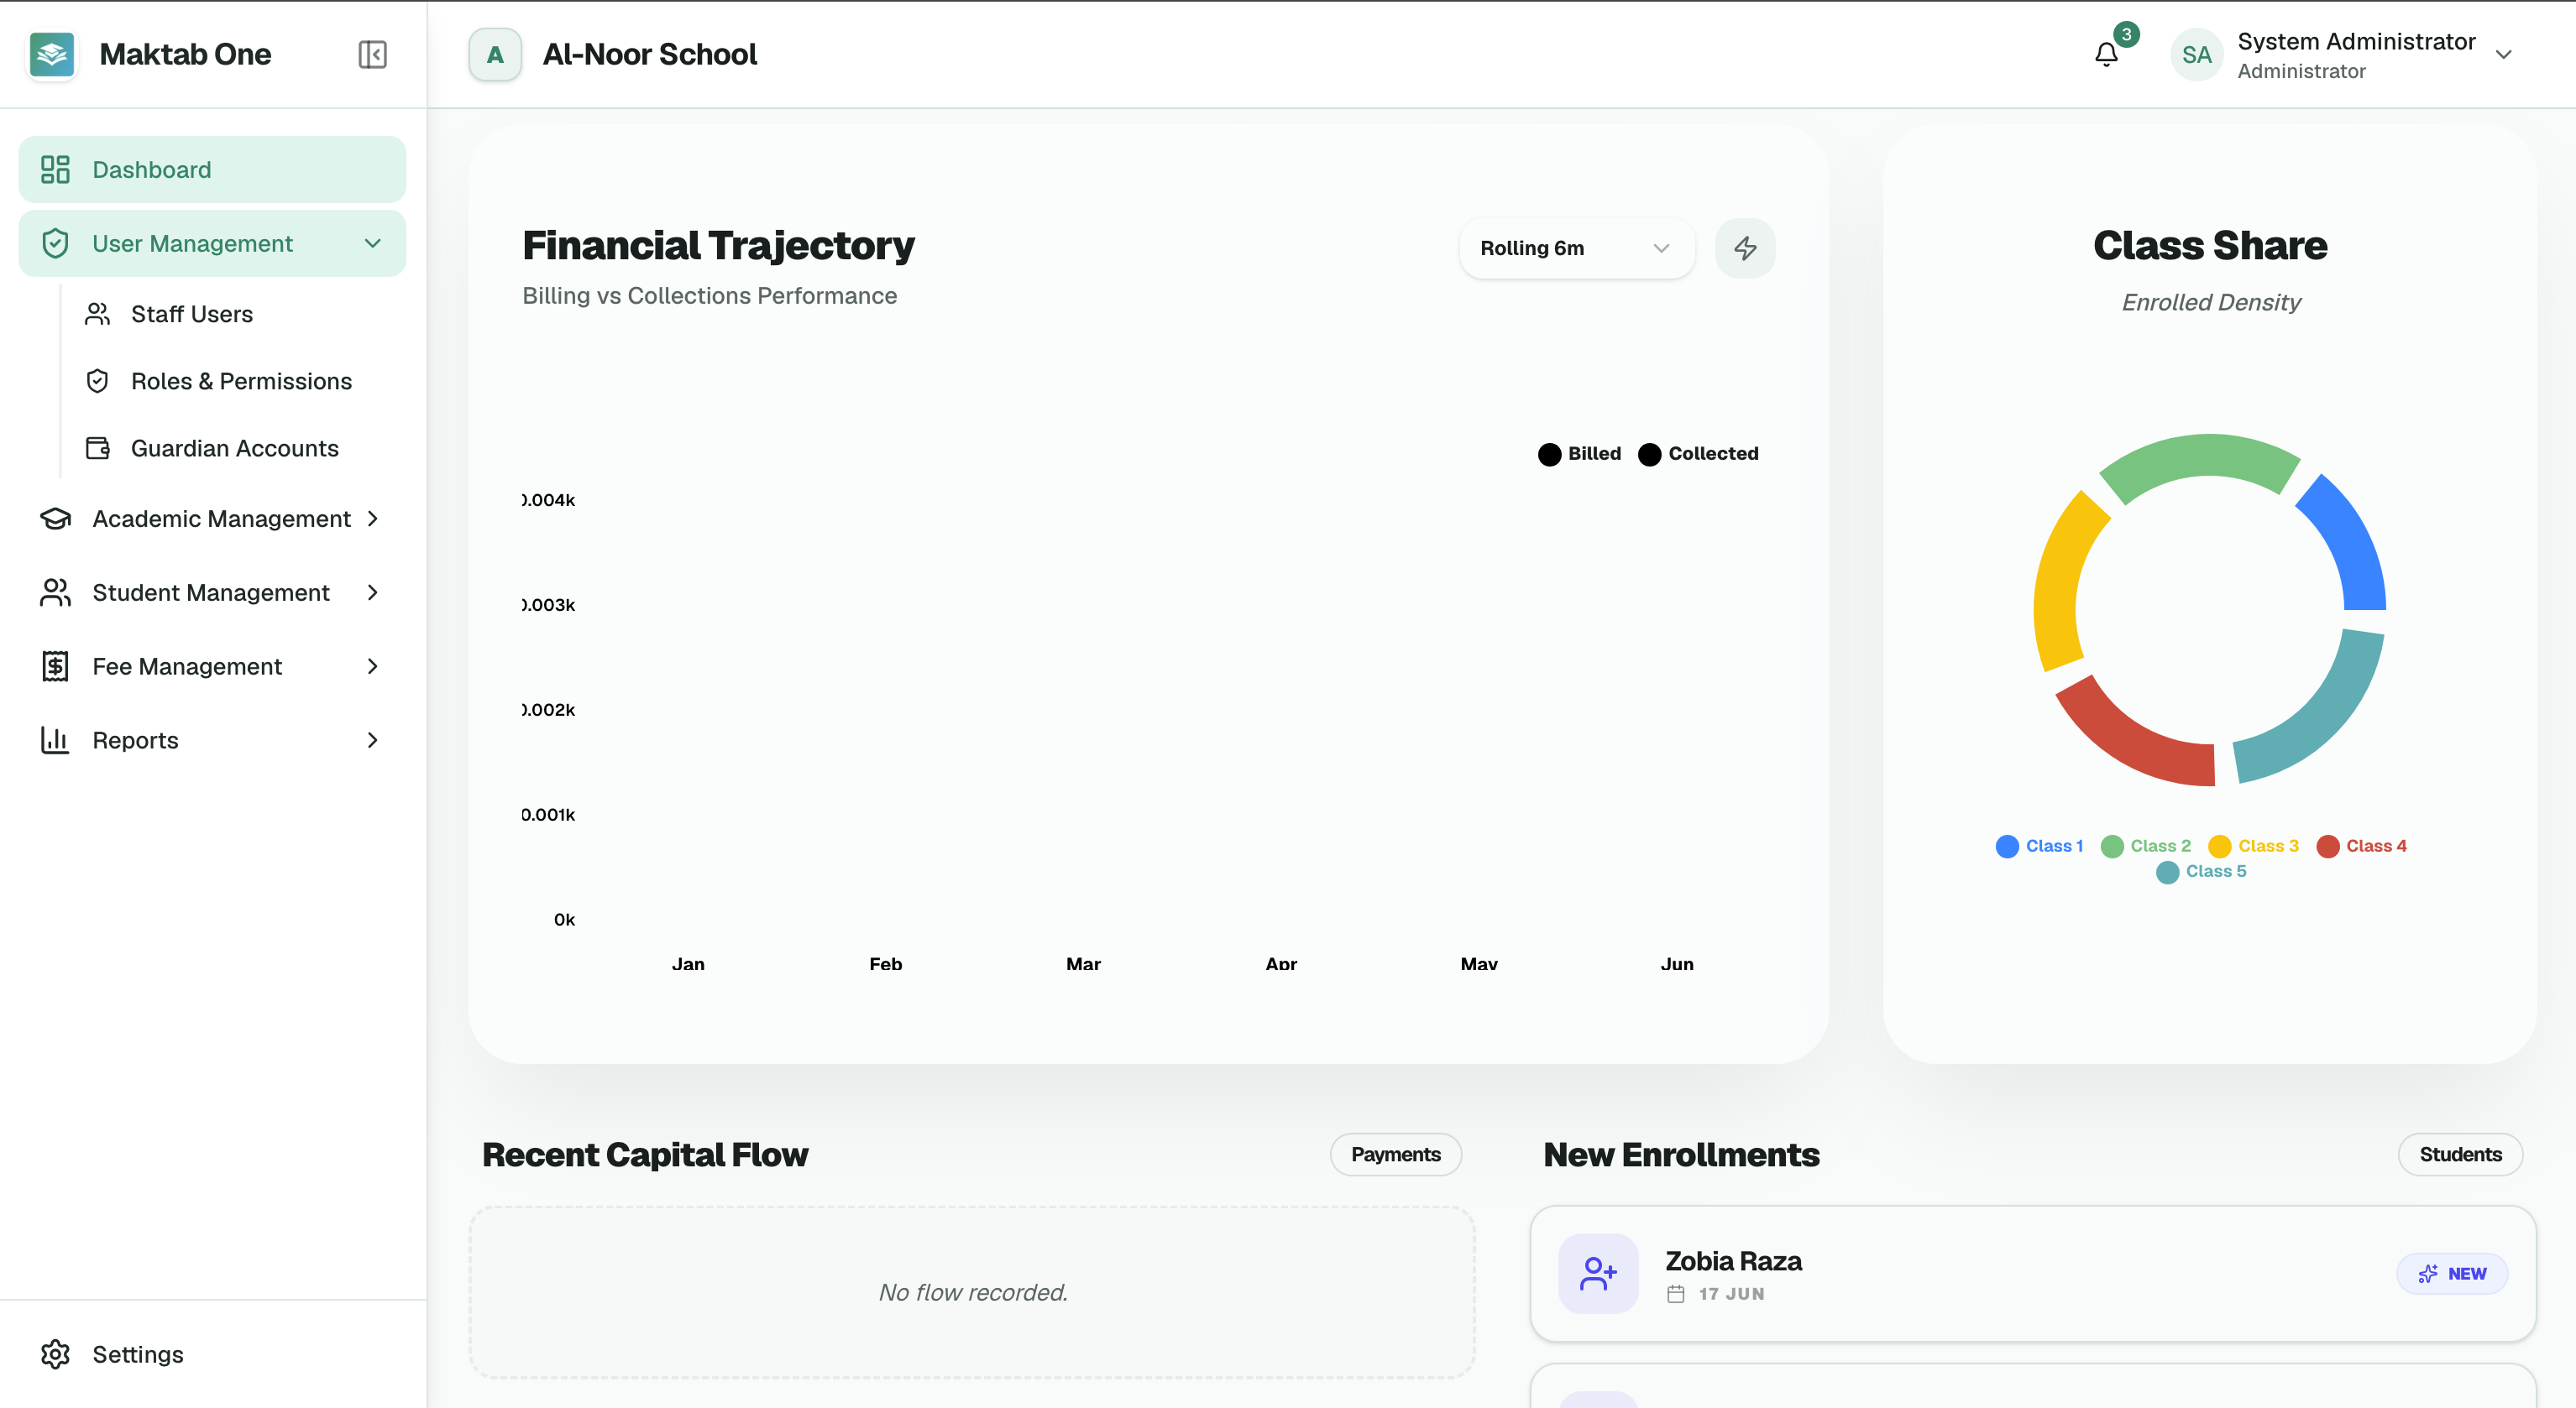Click the add-user icon beside Zobia Raza
Screen dimensions: 2576x1408
pyautogui.click(x=1598, y=1273)
